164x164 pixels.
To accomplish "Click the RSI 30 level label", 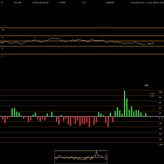I will [x=2, y=48].
